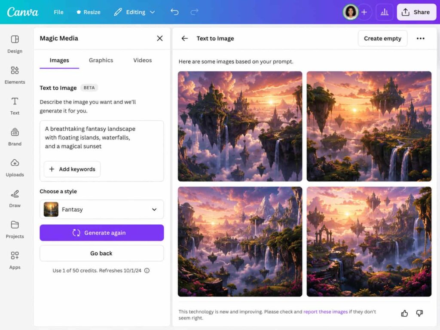Click Add keywords button
This screenshot has height=330, width=440.
click(72, 169)
